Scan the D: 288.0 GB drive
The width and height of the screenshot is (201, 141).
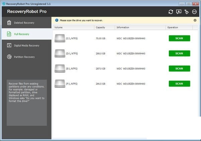pos(179,53)
